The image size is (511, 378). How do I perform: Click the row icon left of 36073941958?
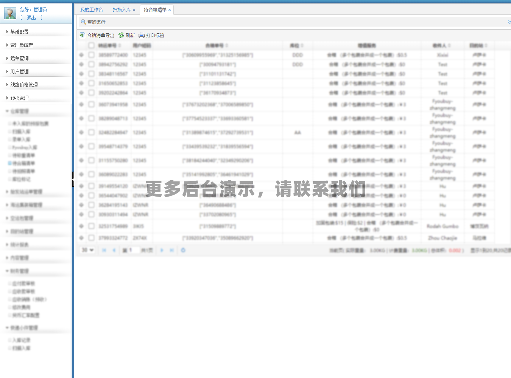tap(81, 104)
